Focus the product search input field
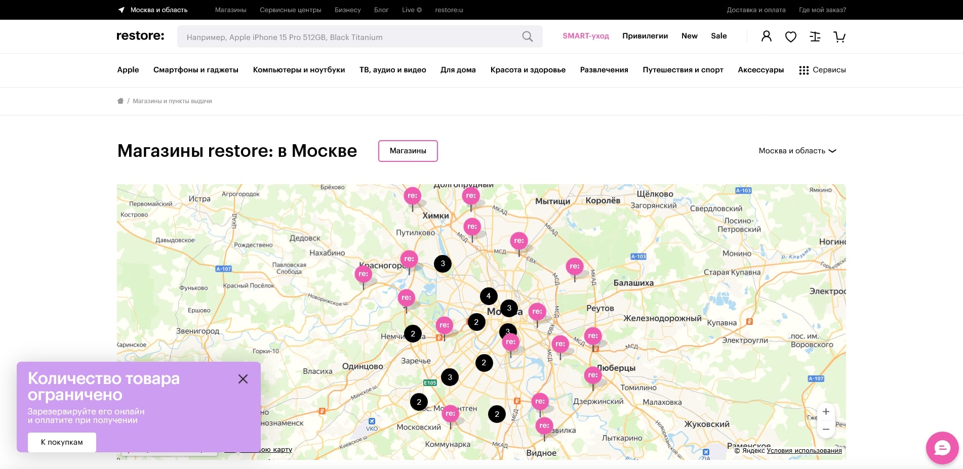 (349, 37)
